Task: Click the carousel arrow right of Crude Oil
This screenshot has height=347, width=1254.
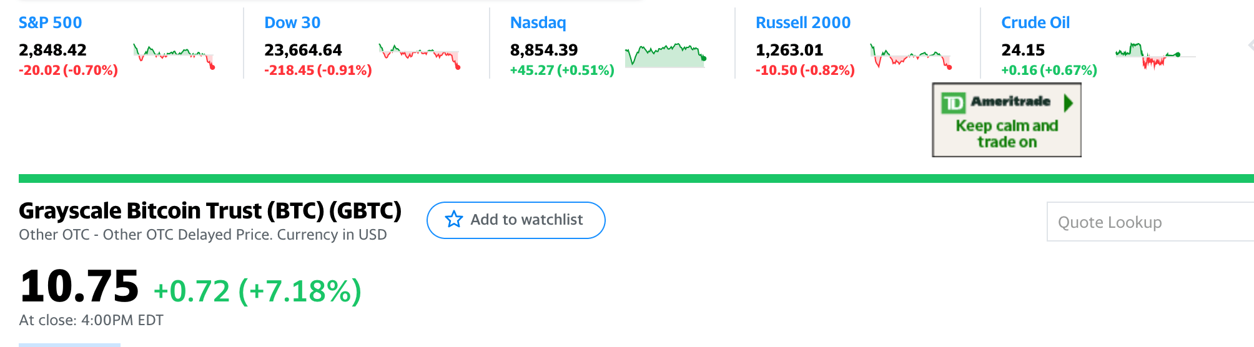Action: pyautogui.click(x=1250, y=45)
